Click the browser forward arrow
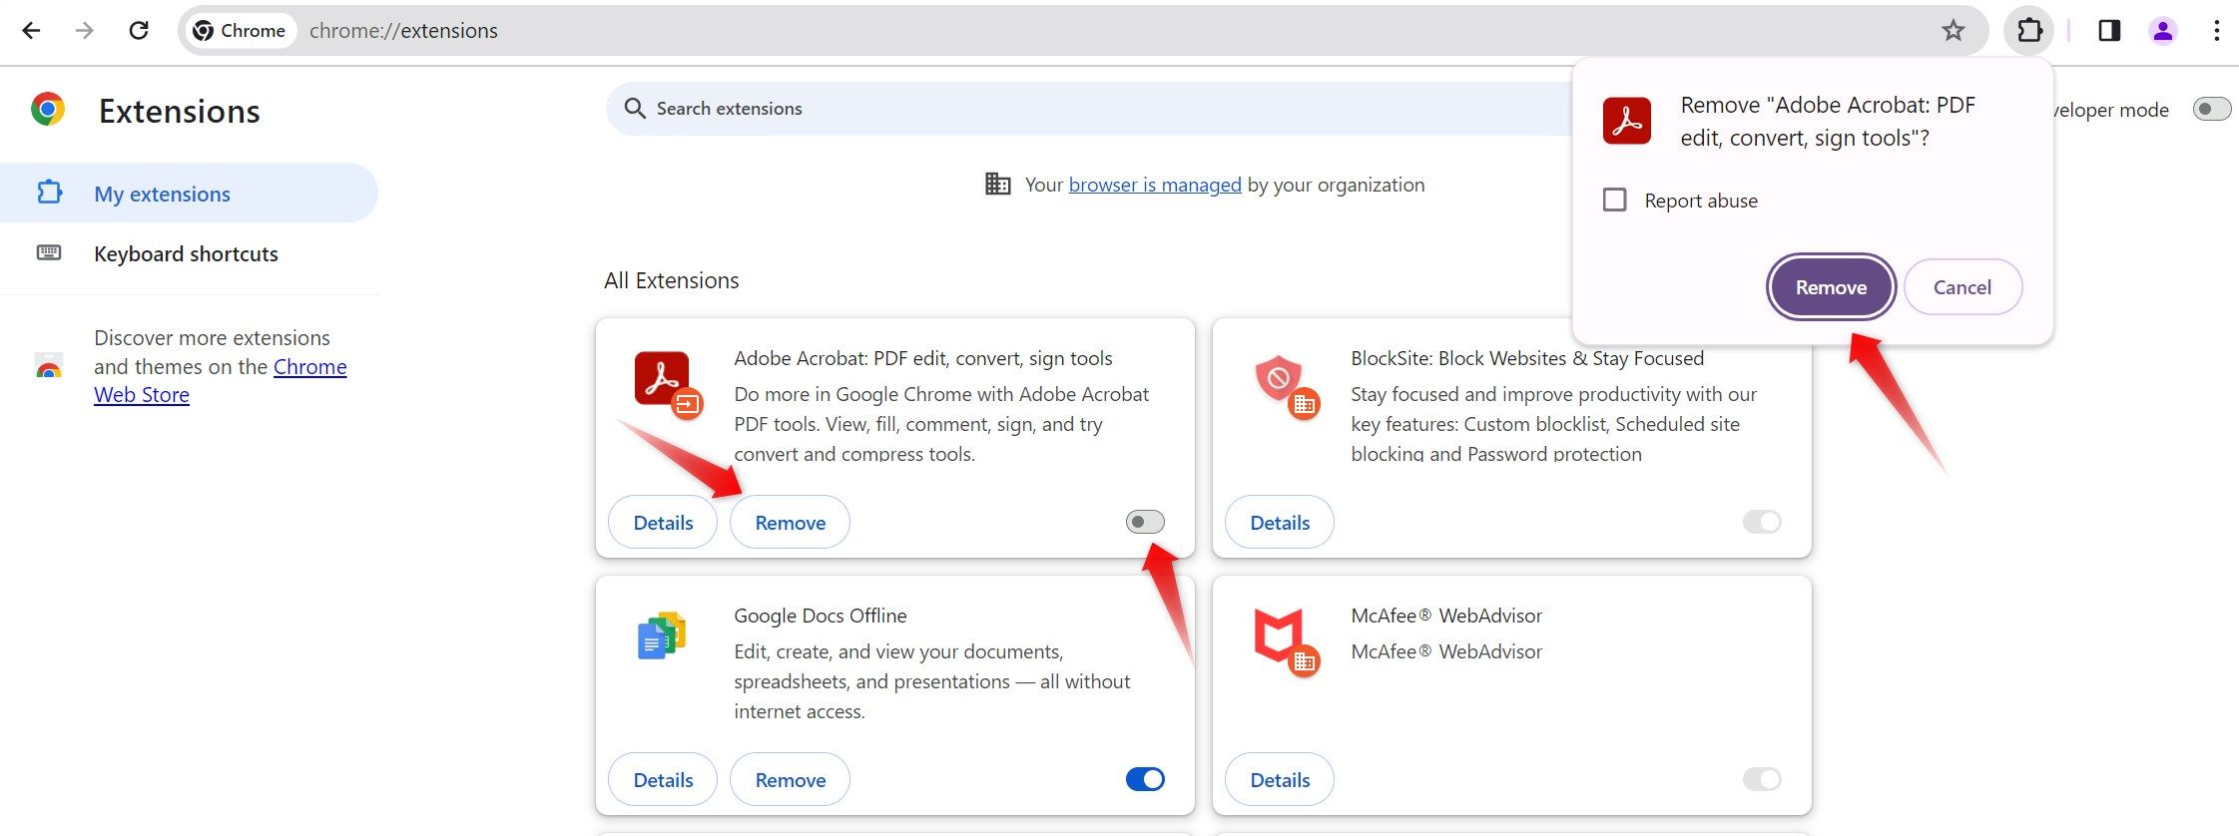Viewport: 2239px width, 836px height. tap(85, 30)
